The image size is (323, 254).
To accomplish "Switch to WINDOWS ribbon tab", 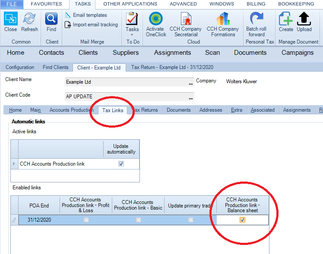I will [222, 4].
